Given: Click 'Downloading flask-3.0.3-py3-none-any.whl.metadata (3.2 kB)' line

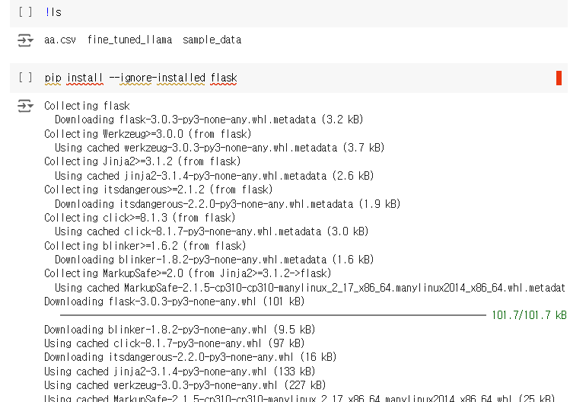Looking at the screenshot, I should click(x=209, y=120).
